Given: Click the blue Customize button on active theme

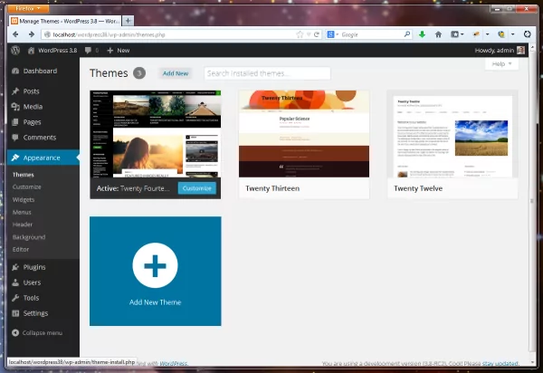Looking at the screenshot, I should point(196,188).
